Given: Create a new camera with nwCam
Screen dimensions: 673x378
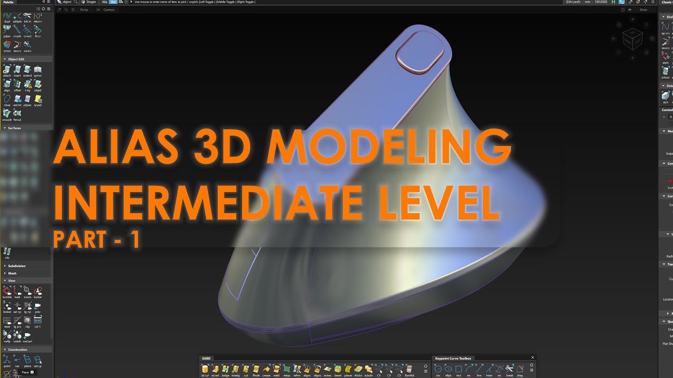Looking at the screenshot, I should pos(27,337).
